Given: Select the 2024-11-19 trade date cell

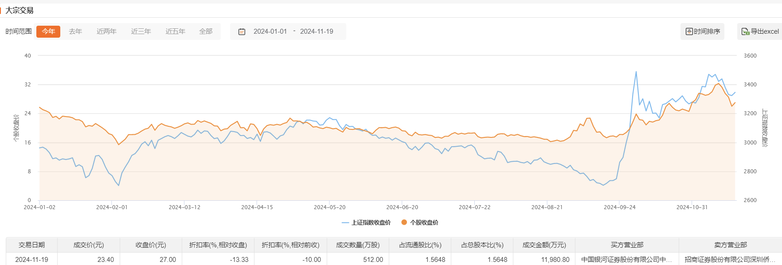Looking at the screenshot, I should point(31,260).
